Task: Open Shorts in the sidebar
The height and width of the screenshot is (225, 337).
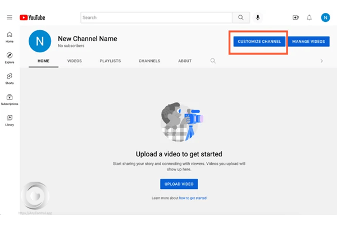Action: (10, 79)
